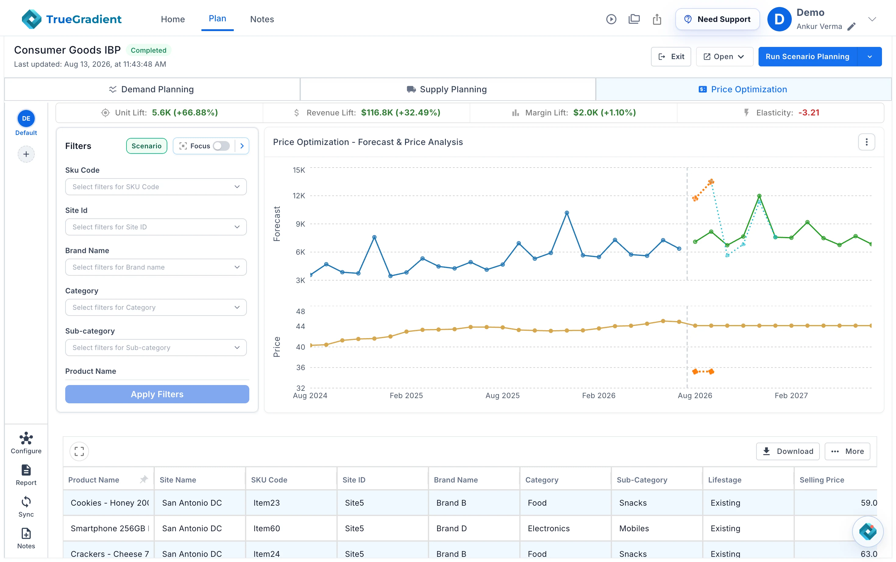Add a new scenario with plus icon

click(26, 154)
